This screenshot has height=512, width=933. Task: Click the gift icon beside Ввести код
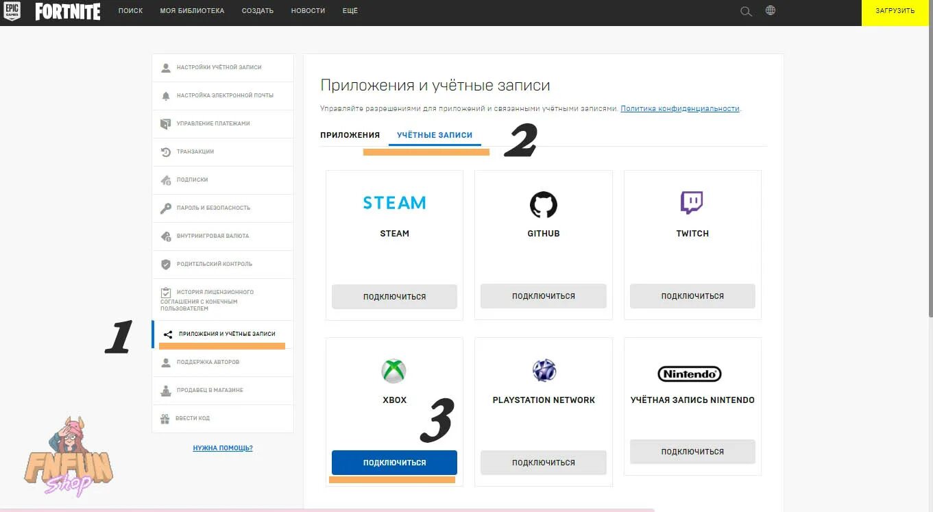coord(165,419)
